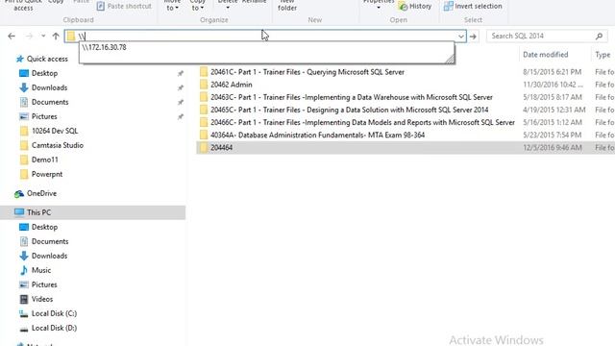Select Pictures under Quick access
The height and width of the screenshot is (346, 615).
(44, 116)
